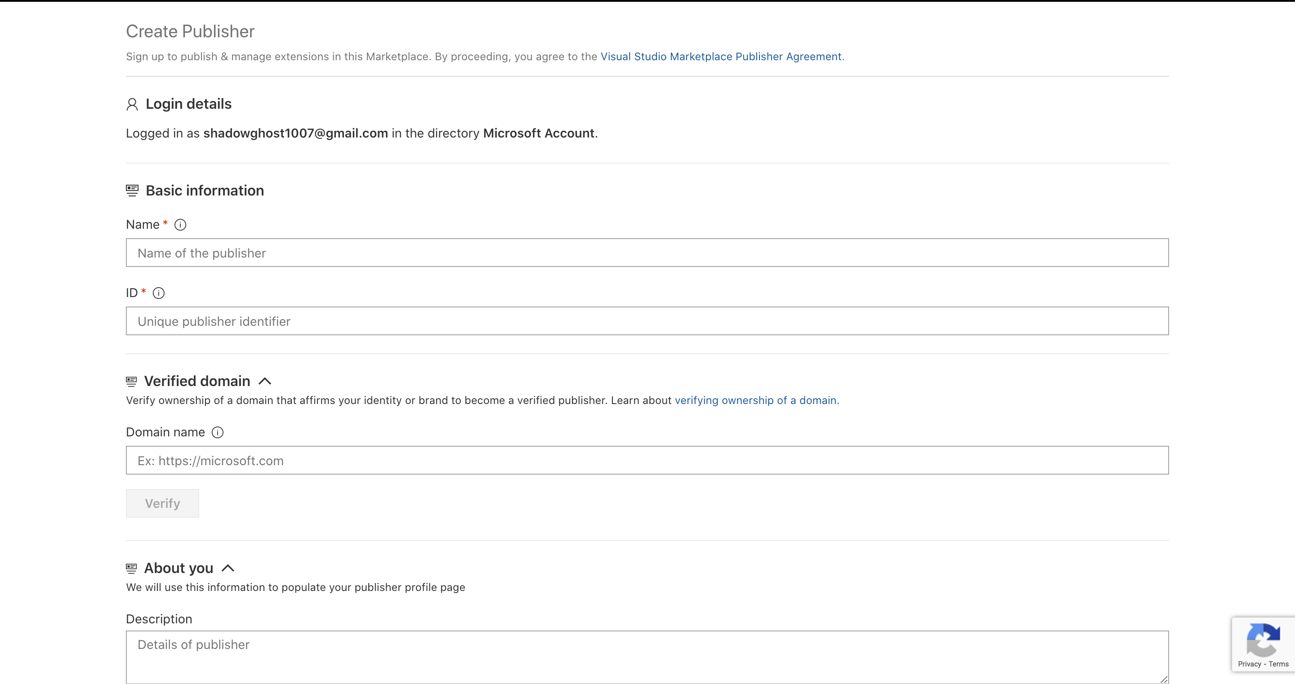
Task: Click the Basic information section icon
Action: pos(132,191)
